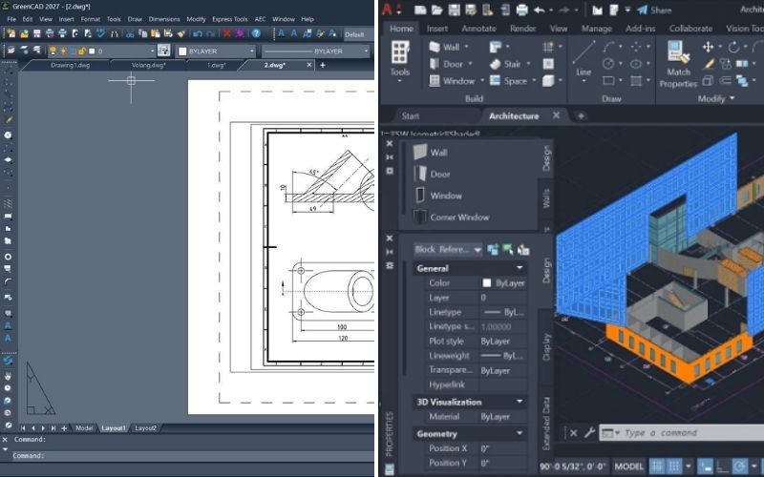Click the Quick Select icon in Properties panel

tap(523, 250)
